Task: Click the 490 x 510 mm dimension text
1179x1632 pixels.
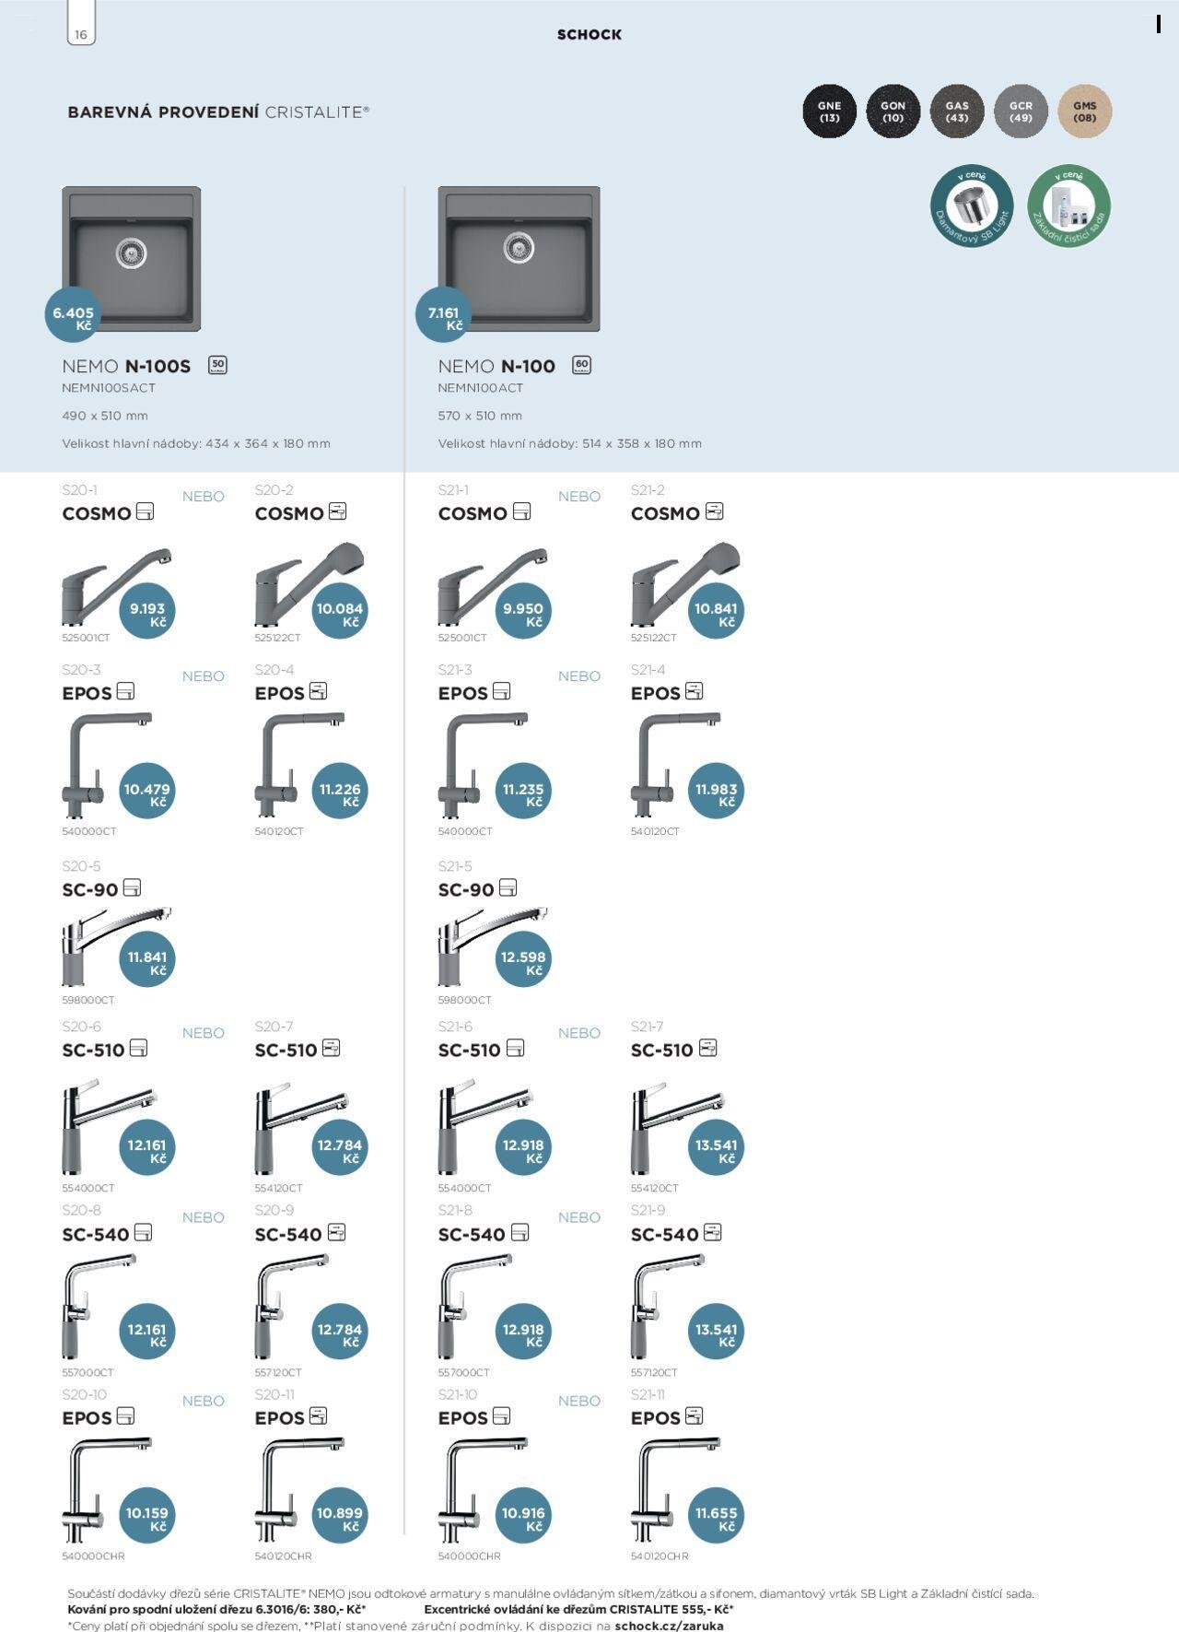Action: [105, 416]
